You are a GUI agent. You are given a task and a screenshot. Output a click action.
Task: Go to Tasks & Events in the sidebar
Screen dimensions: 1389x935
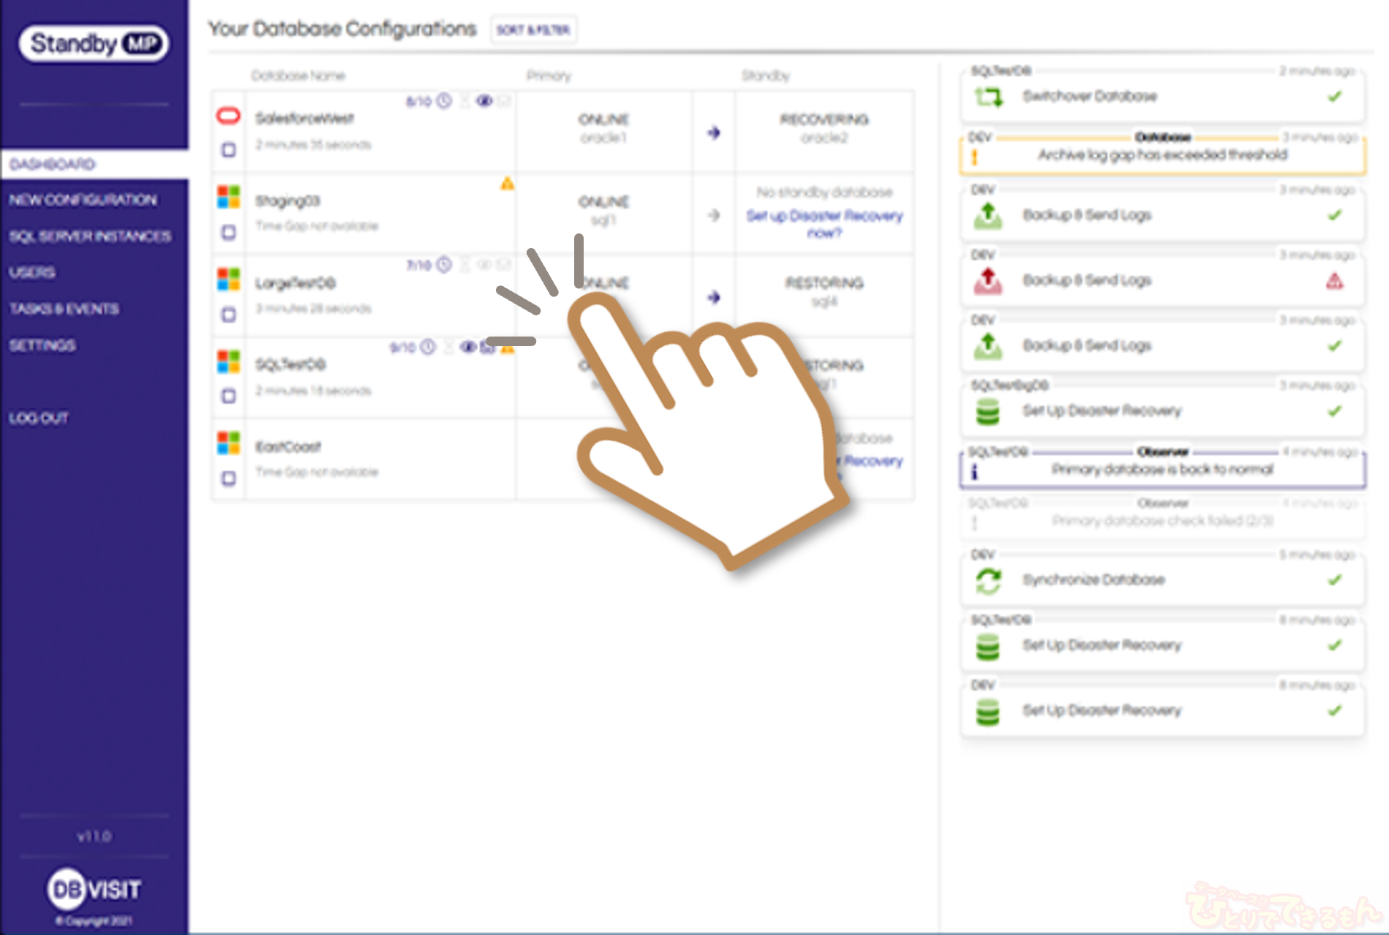64,309
